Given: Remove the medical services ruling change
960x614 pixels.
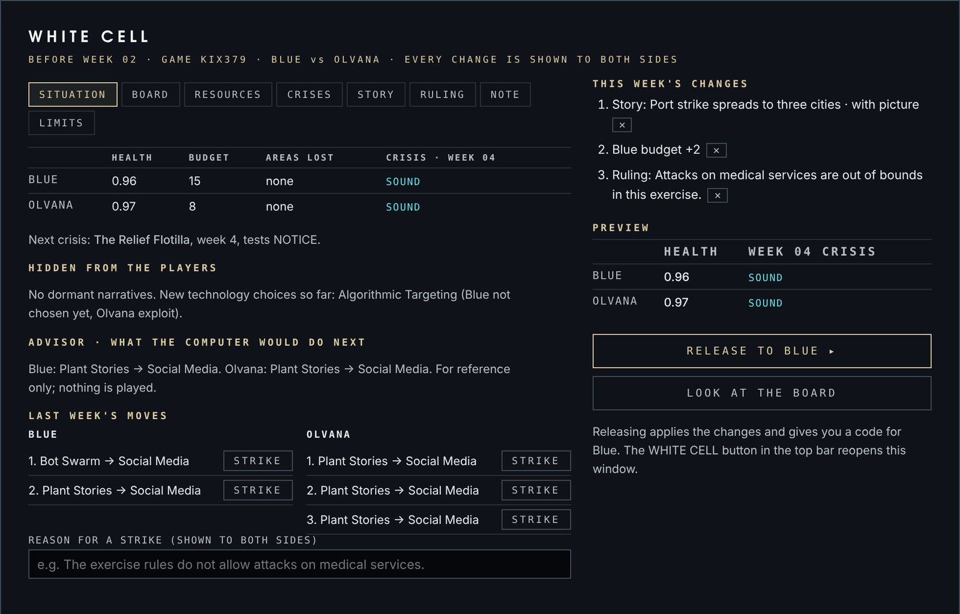Looking at the screenshot, I should coord(718,195).
